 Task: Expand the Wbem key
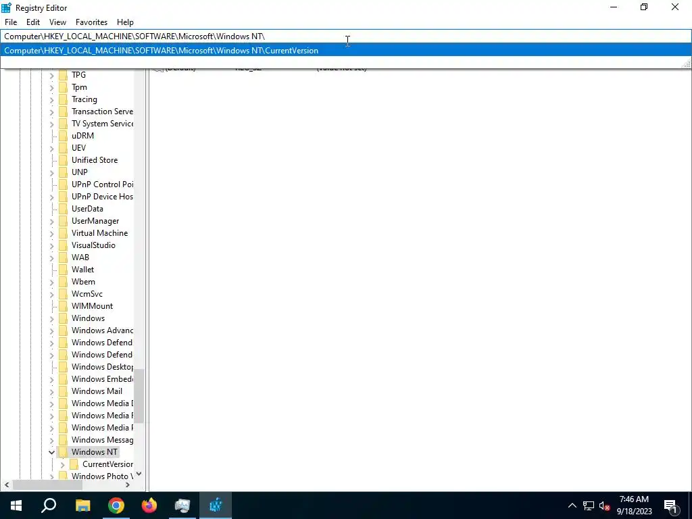click(x=51, y=282)
